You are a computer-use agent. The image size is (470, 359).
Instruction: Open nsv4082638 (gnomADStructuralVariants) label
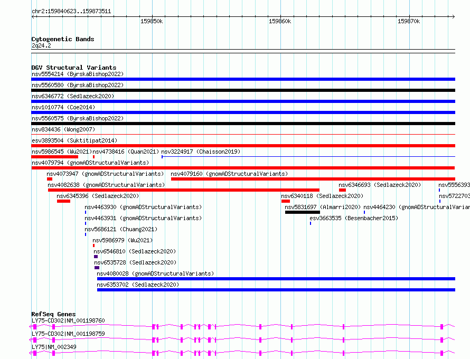pos(106,185)
